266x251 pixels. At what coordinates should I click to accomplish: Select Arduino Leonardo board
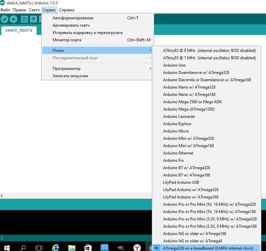pyautogui.click(x=206, y=116)
